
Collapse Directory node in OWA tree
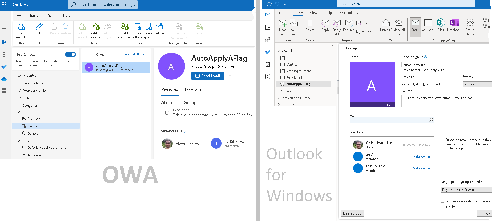tap(18, 141)
